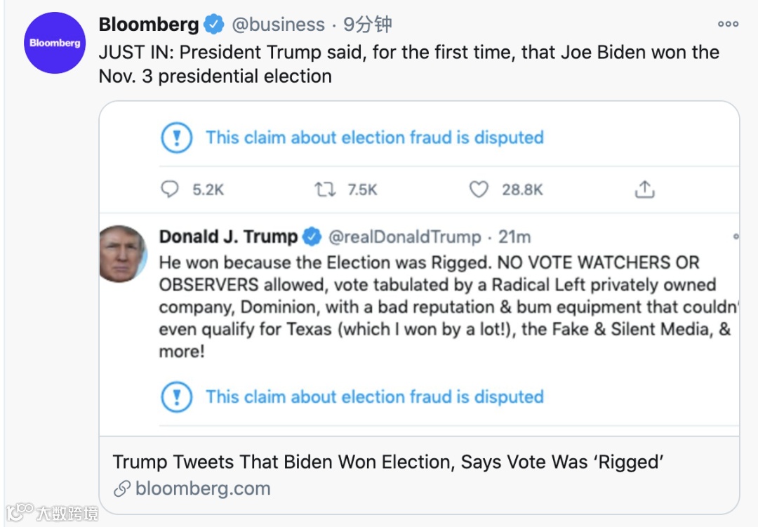Screen dimensions: 758x527
Task: Like the tweet with 28.8K heart
Action: pos(479,189)
